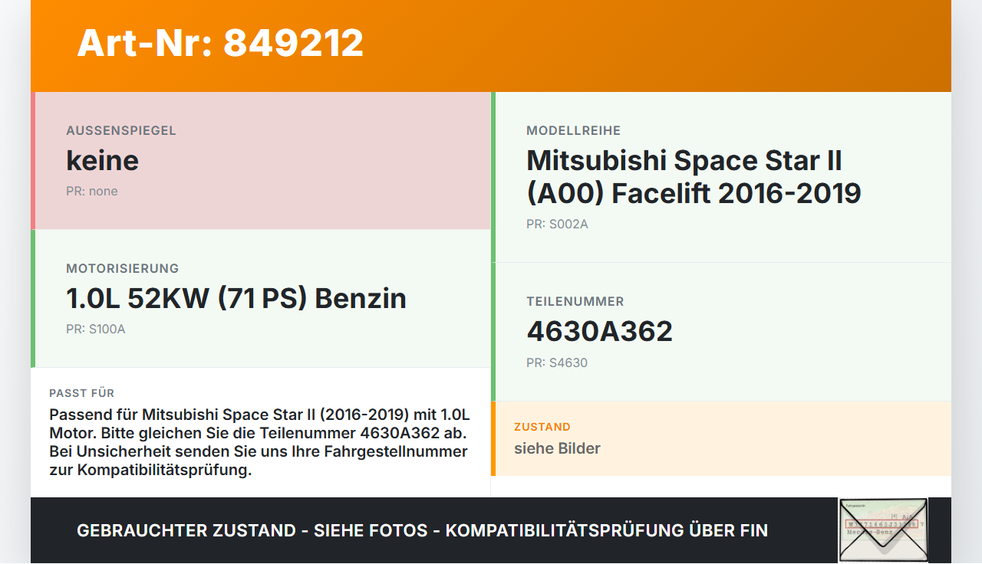Select the compatibility paragraph starting 'Passend für'
Screen dimensions: 982x564
click(260, 442)
